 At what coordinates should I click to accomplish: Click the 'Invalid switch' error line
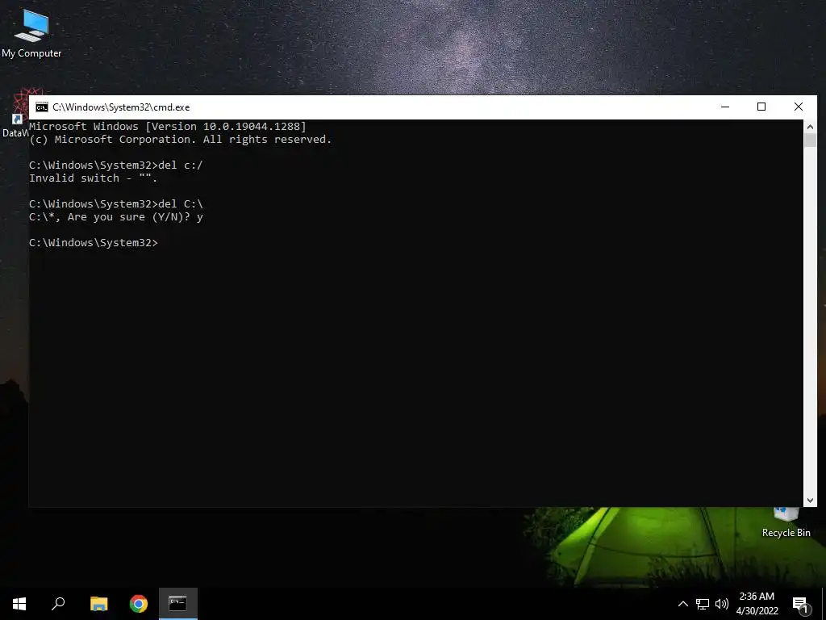[x=94, y=178]
